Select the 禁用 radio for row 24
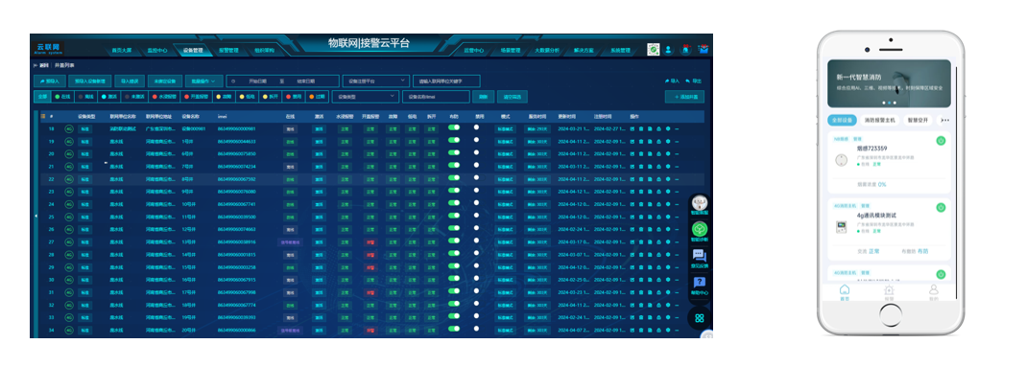 point(477,203)
